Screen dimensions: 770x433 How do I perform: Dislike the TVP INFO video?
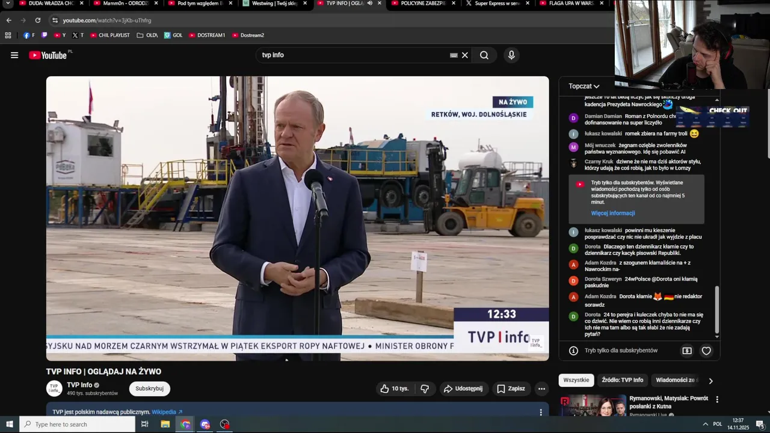[x=425, y=388]
